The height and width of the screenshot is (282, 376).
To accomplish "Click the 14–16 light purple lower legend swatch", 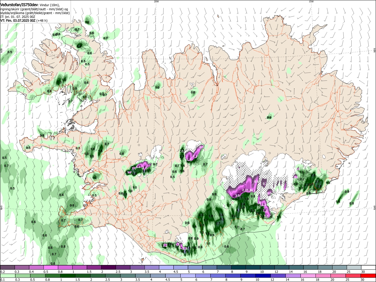I will pyautogui.click(x=293, y=276).
